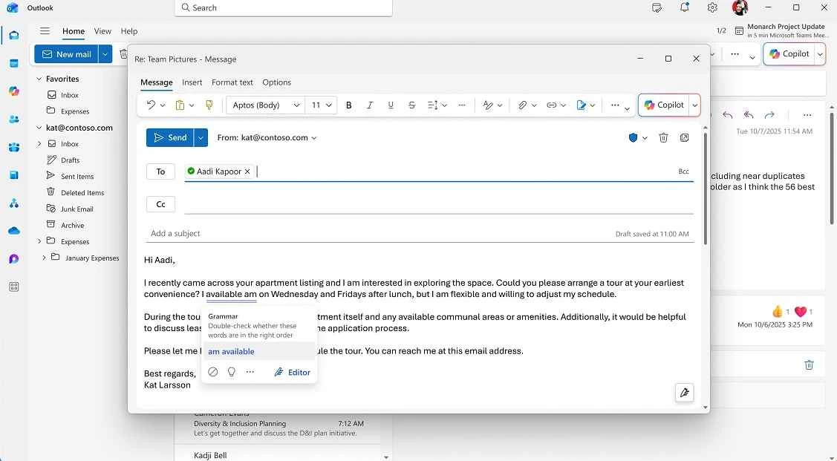The height and width of the screenshot is (461, 837).
Task: Ignore the grammar suggestion with circle-slash icon
Action: tap(213, 372)
